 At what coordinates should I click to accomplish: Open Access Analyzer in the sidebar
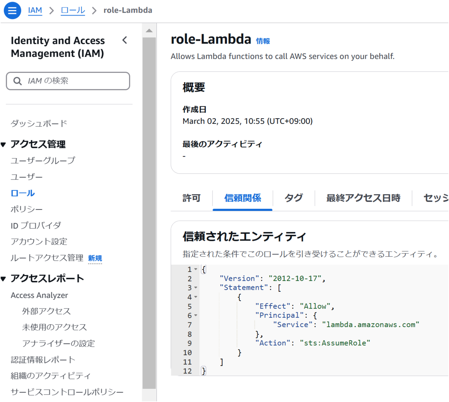[39, 295]
